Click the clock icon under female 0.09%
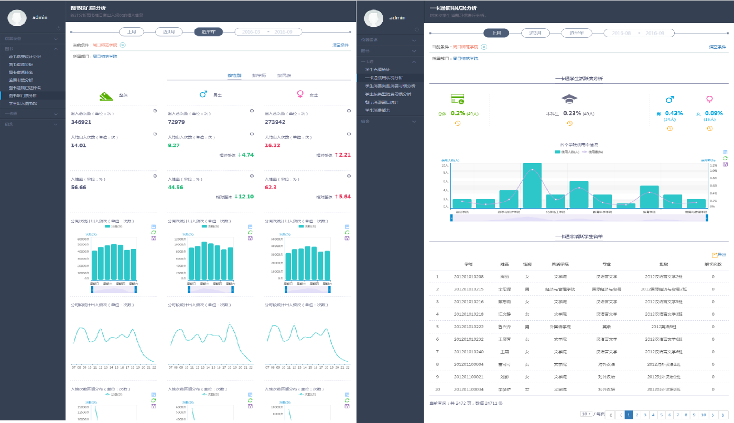Screen dimensions: 734x423 click(710, 129)
